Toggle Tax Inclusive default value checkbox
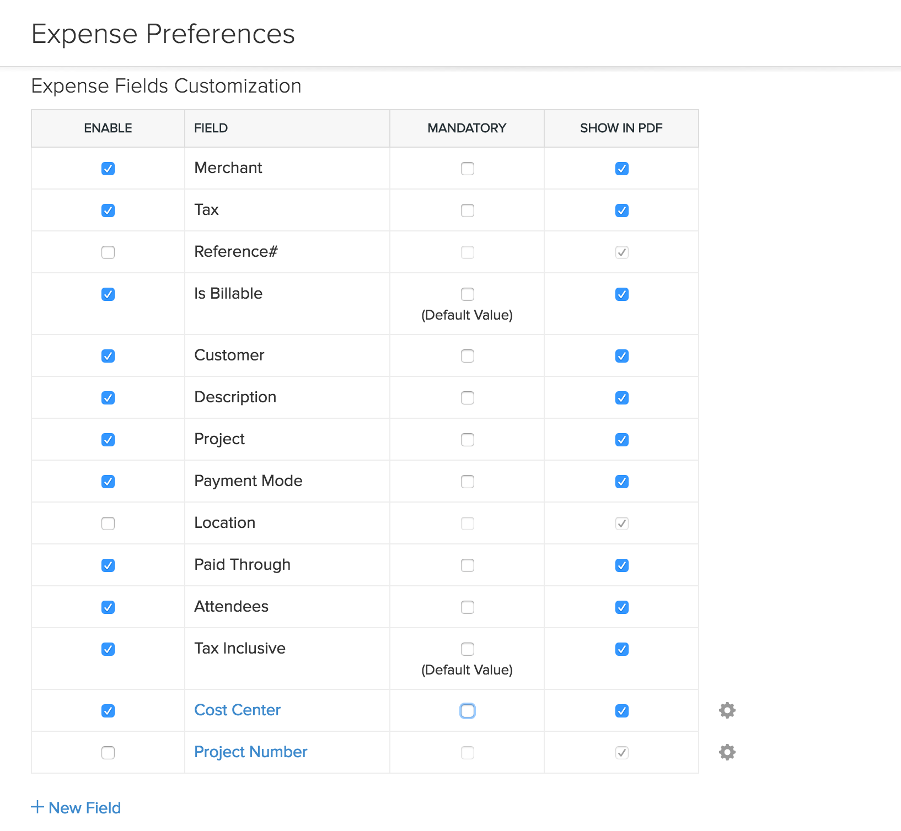This screenshot has width=901, height=831. click(x=468, y=649)
